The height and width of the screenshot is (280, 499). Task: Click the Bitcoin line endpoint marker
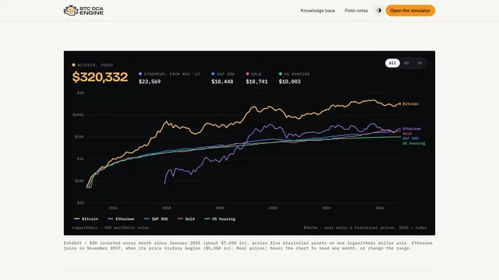(x=400, y=103)
